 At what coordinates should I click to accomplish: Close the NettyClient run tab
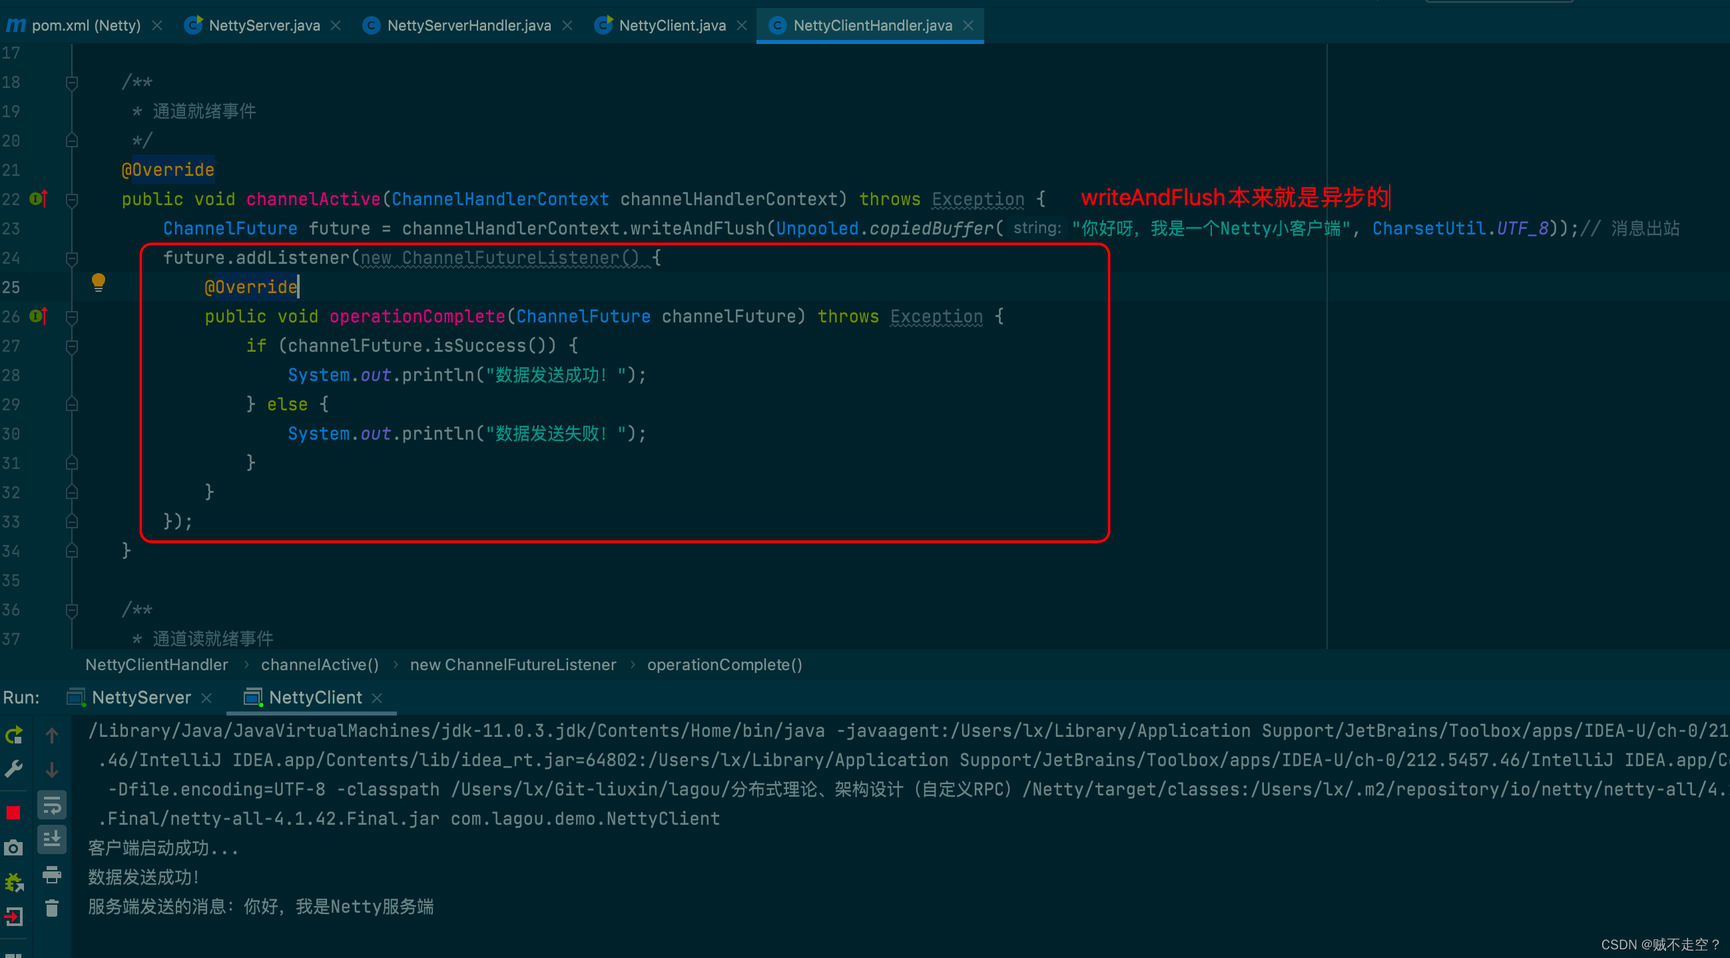(x=378, y=698)
